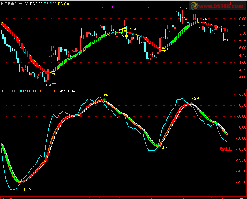Click the green down arrow under 减仓 at right
247x199 pixels.
coord(192,103)
